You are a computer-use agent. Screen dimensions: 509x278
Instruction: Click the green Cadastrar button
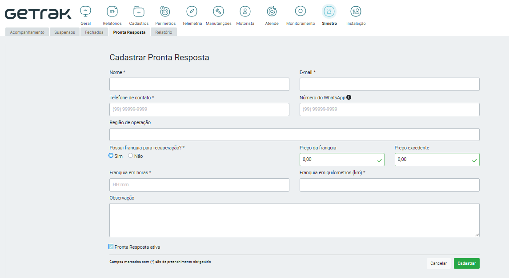(466, 263)
